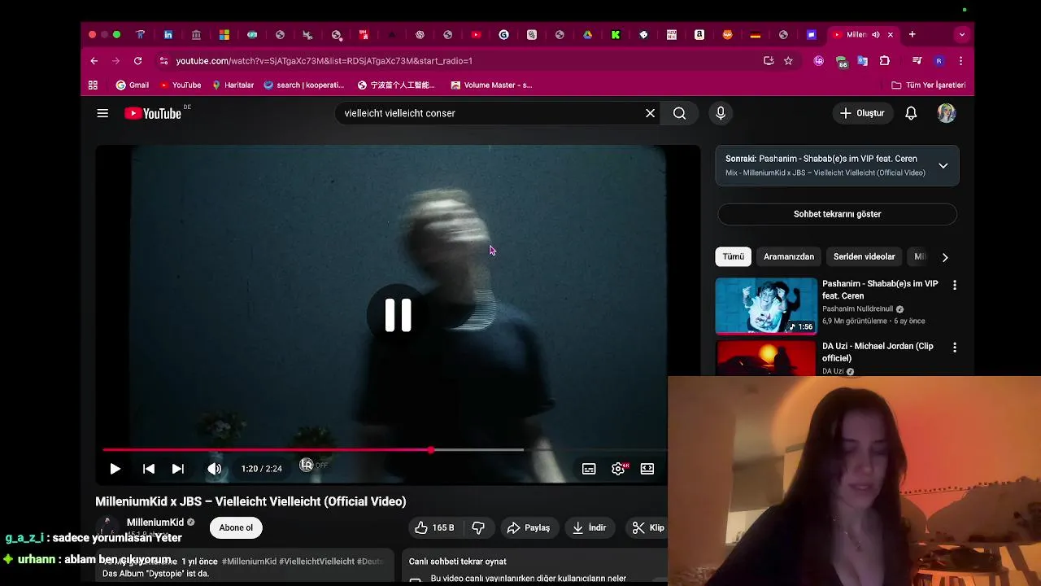Viewport: 1041px width, 586px height.
Task: Go back in browser history
Action: (94, 60)
